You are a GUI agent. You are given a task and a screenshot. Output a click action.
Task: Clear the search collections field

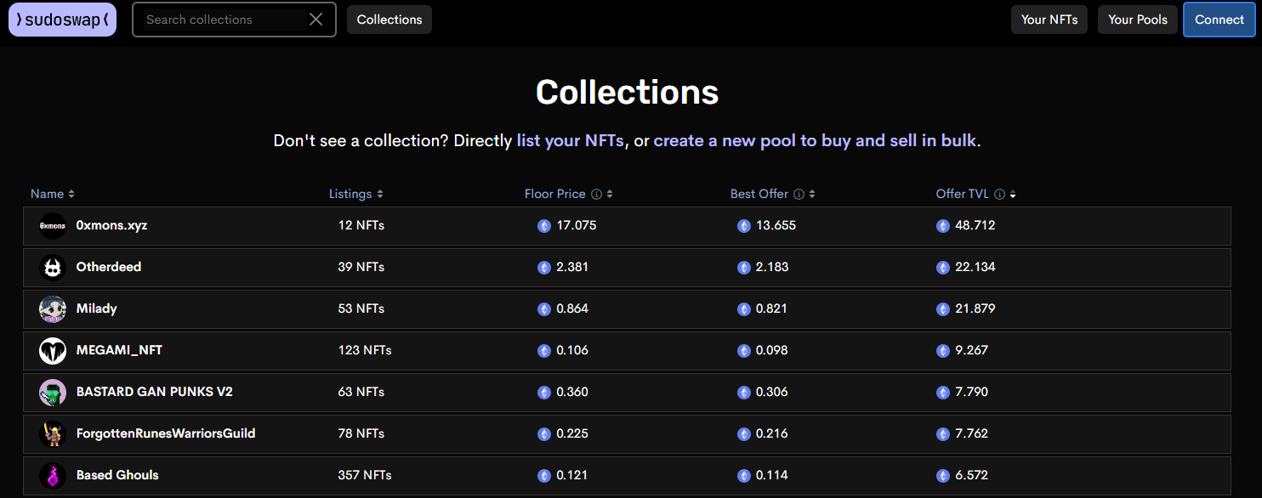point(315,20)
